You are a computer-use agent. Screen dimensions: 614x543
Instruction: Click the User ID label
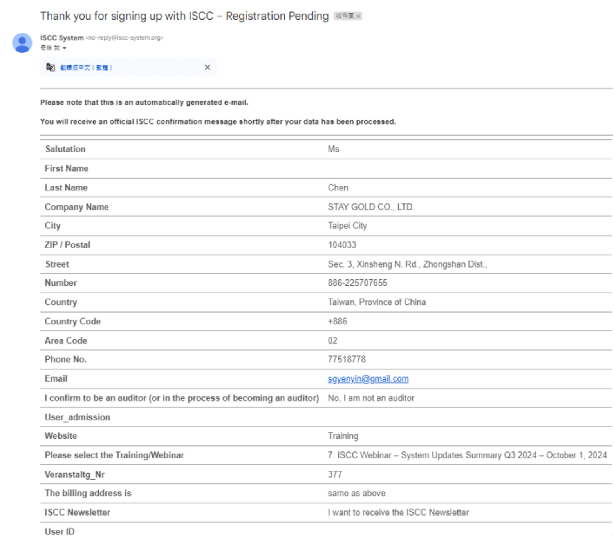point(60,532)
